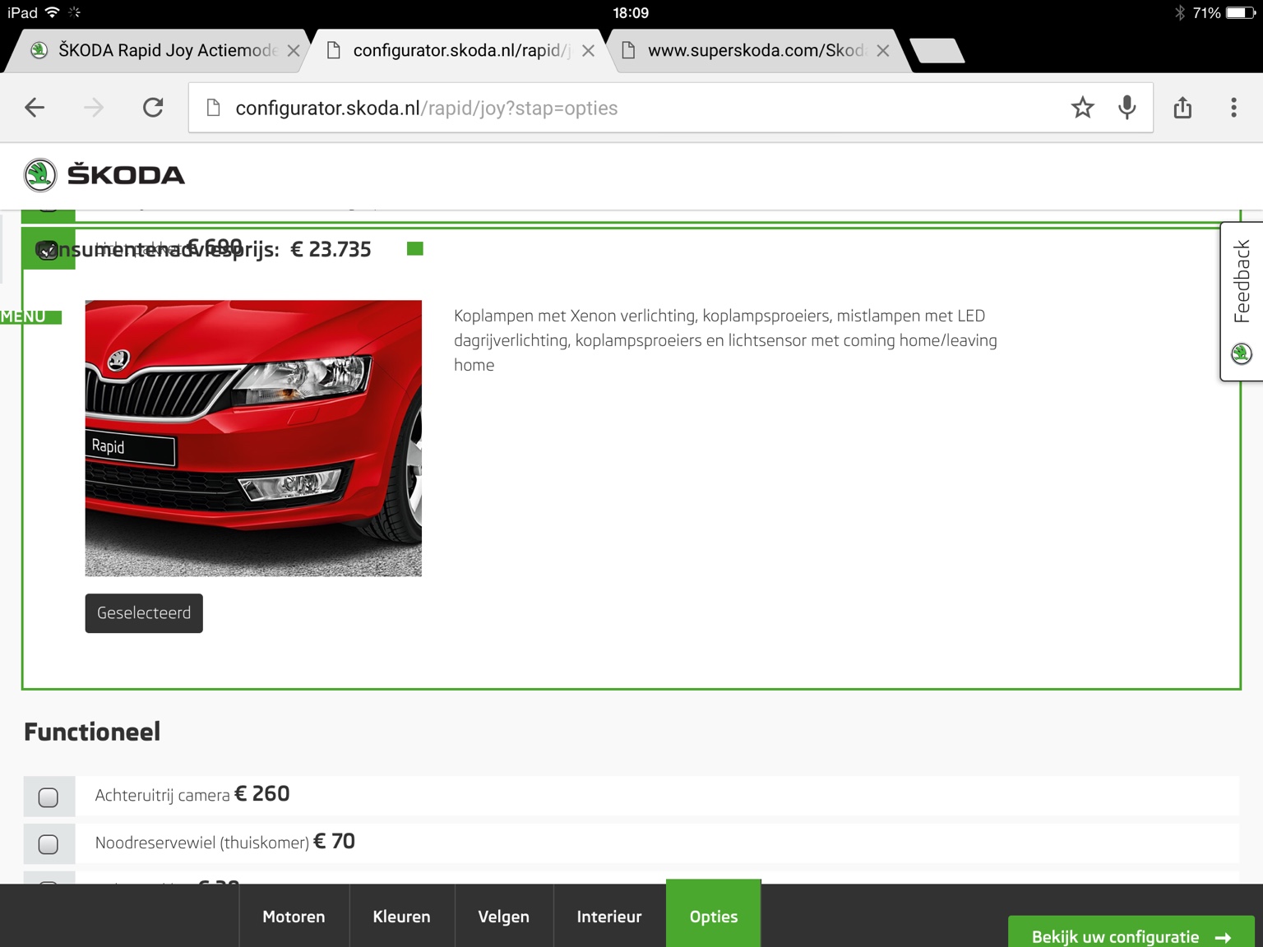Image resolution: width=1263 pixels, height=947 pixels.
Task: Tap the 18:09 clock in status bar
Action: 631,12
